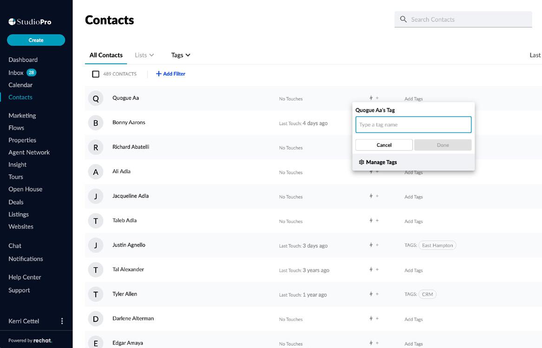Click the T avatar for Taleb Adla

click(96, 221)
